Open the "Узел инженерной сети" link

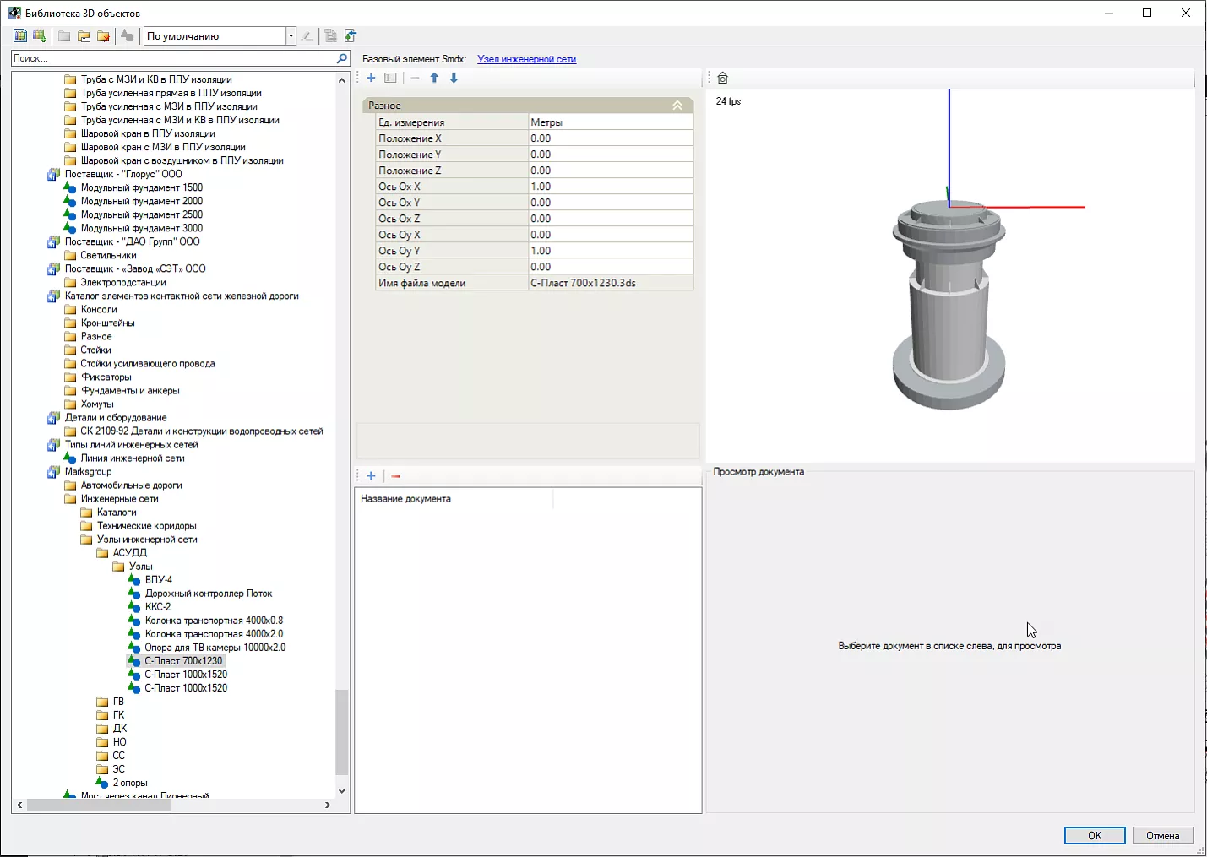pyautogui.click(x=526, y=59)
